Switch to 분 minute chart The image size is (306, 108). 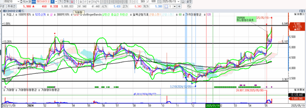pyautogui.click(x=89, y=1)
